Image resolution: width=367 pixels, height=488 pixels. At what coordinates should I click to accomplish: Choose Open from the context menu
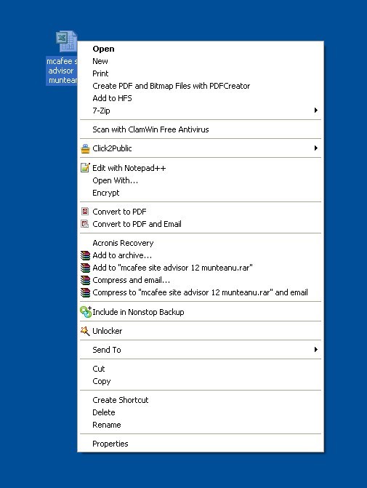[x=201, y=49]
